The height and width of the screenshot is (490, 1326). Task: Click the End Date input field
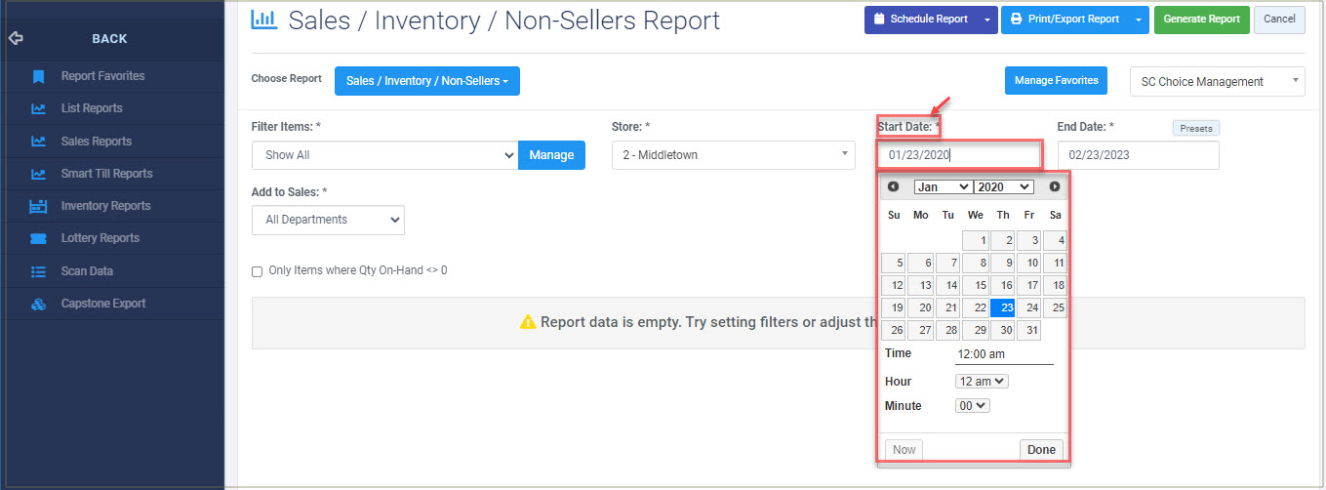1139,155
